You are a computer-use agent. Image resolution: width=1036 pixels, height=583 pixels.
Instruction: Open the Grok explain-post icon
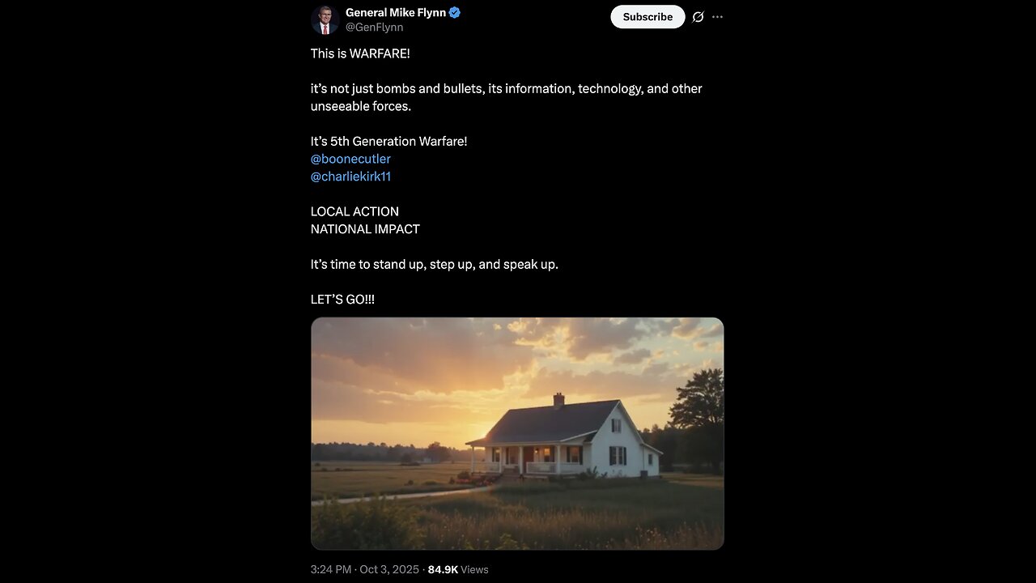pos(698,17)
